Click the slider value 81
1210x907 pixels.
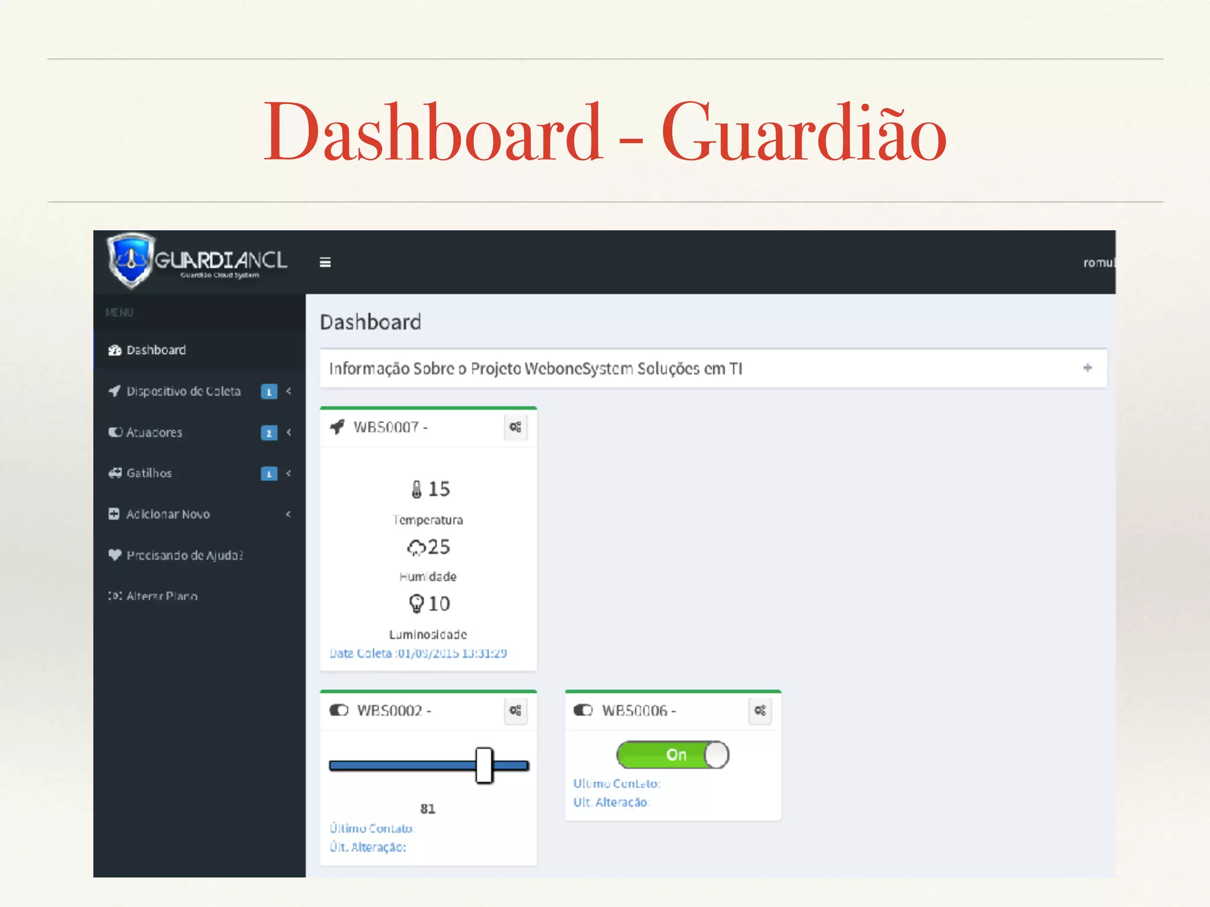428,808
